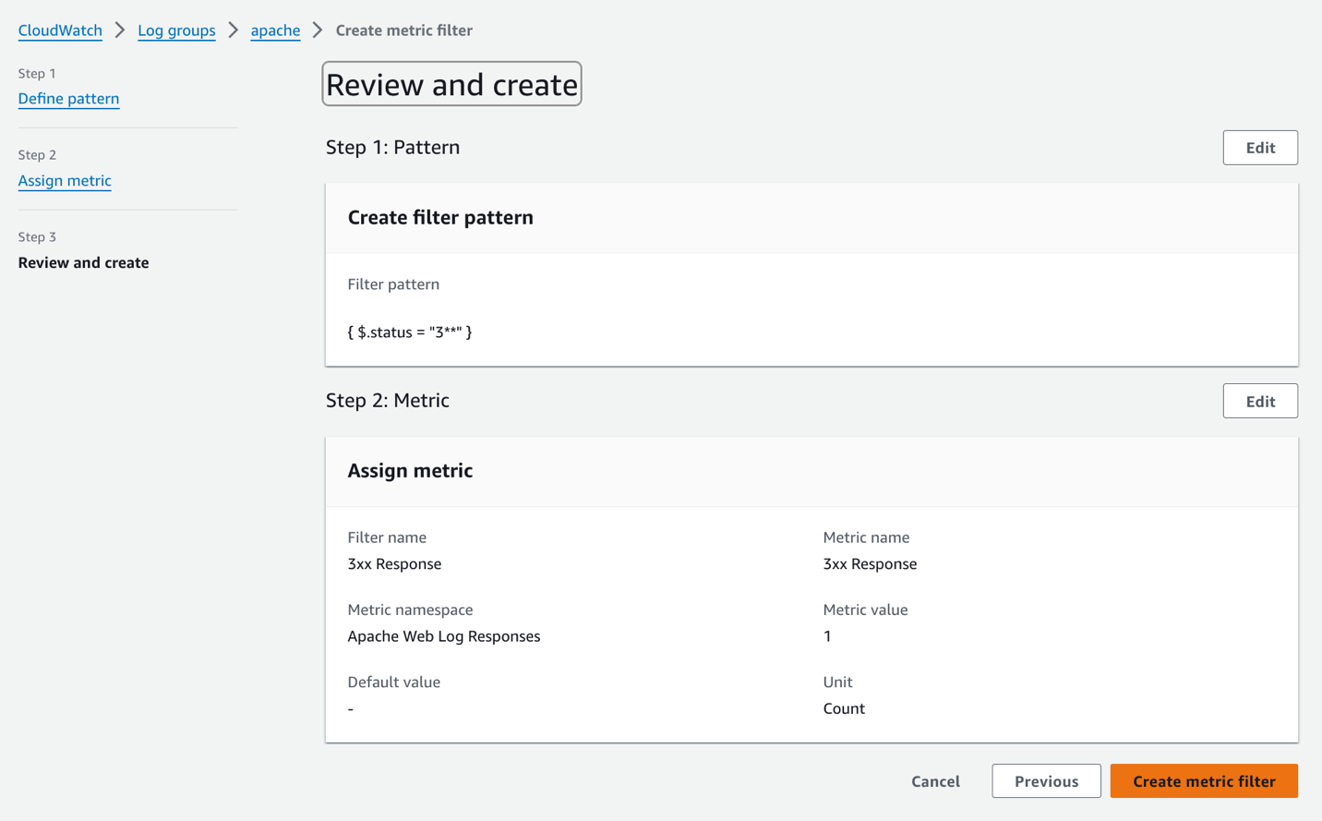Select Review and create in the step sidebar
The width and height of the screenshot is (1322, 821).
point(83,263)
